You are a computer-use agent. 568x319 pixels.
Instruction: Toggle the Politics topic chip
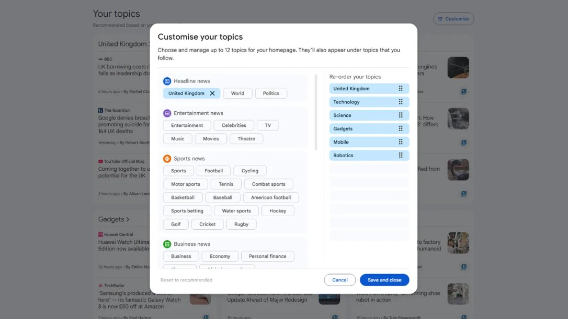click(x=271, y=93)
